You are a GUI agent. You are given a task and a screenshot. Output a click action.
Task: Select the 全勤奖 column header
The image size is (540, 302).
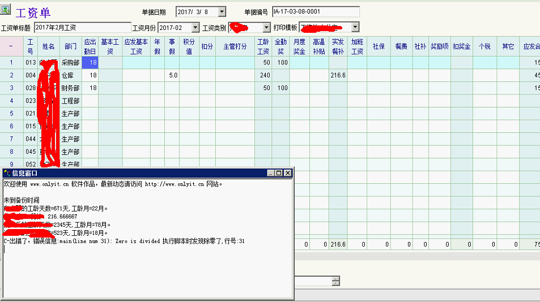pos(281,46)
